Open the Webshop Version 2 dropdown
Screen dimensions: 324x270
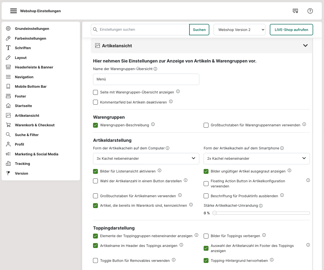[239, 30]
